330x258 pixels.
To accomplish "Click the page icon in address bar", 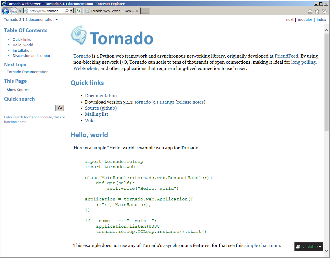I will click(x=26, y=11).
